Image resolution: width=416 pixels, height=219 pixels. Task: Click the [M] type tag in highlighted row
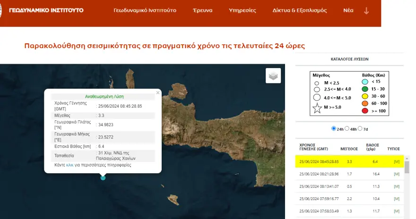(397, 162)
